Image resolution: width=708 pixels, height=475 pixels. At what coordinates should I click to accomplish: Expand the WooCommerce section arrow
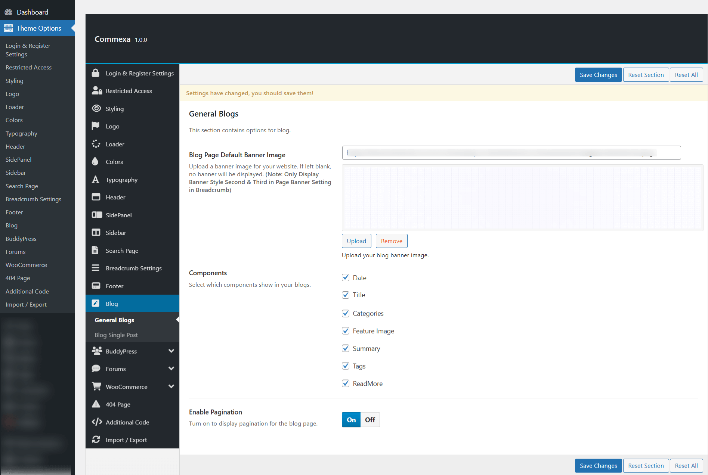point(171,386)
